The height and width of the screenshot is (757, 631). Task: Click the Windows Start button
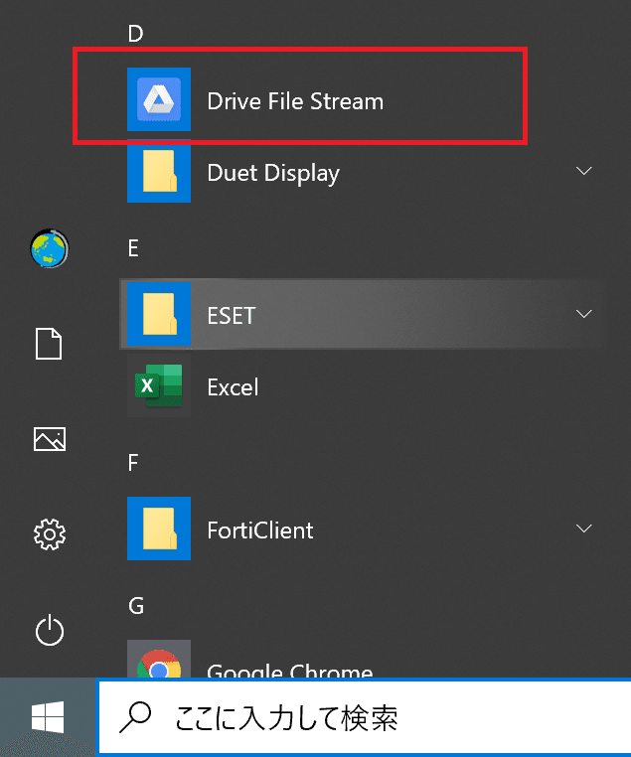point(48,717)
